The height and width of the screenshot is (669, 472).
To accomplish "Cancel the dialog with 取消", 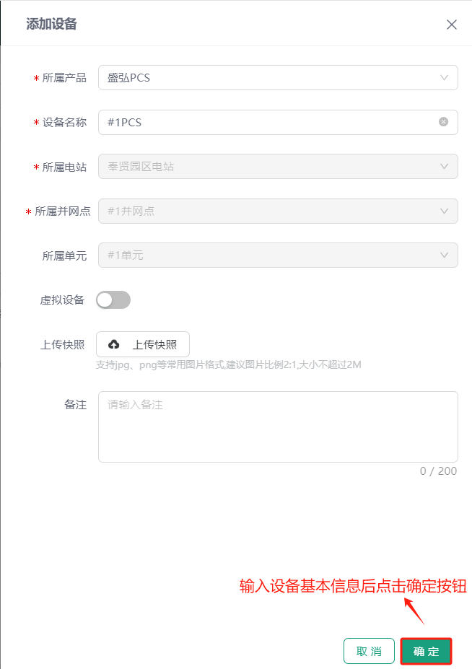I will pyautogui.click(x=369, y=651).
